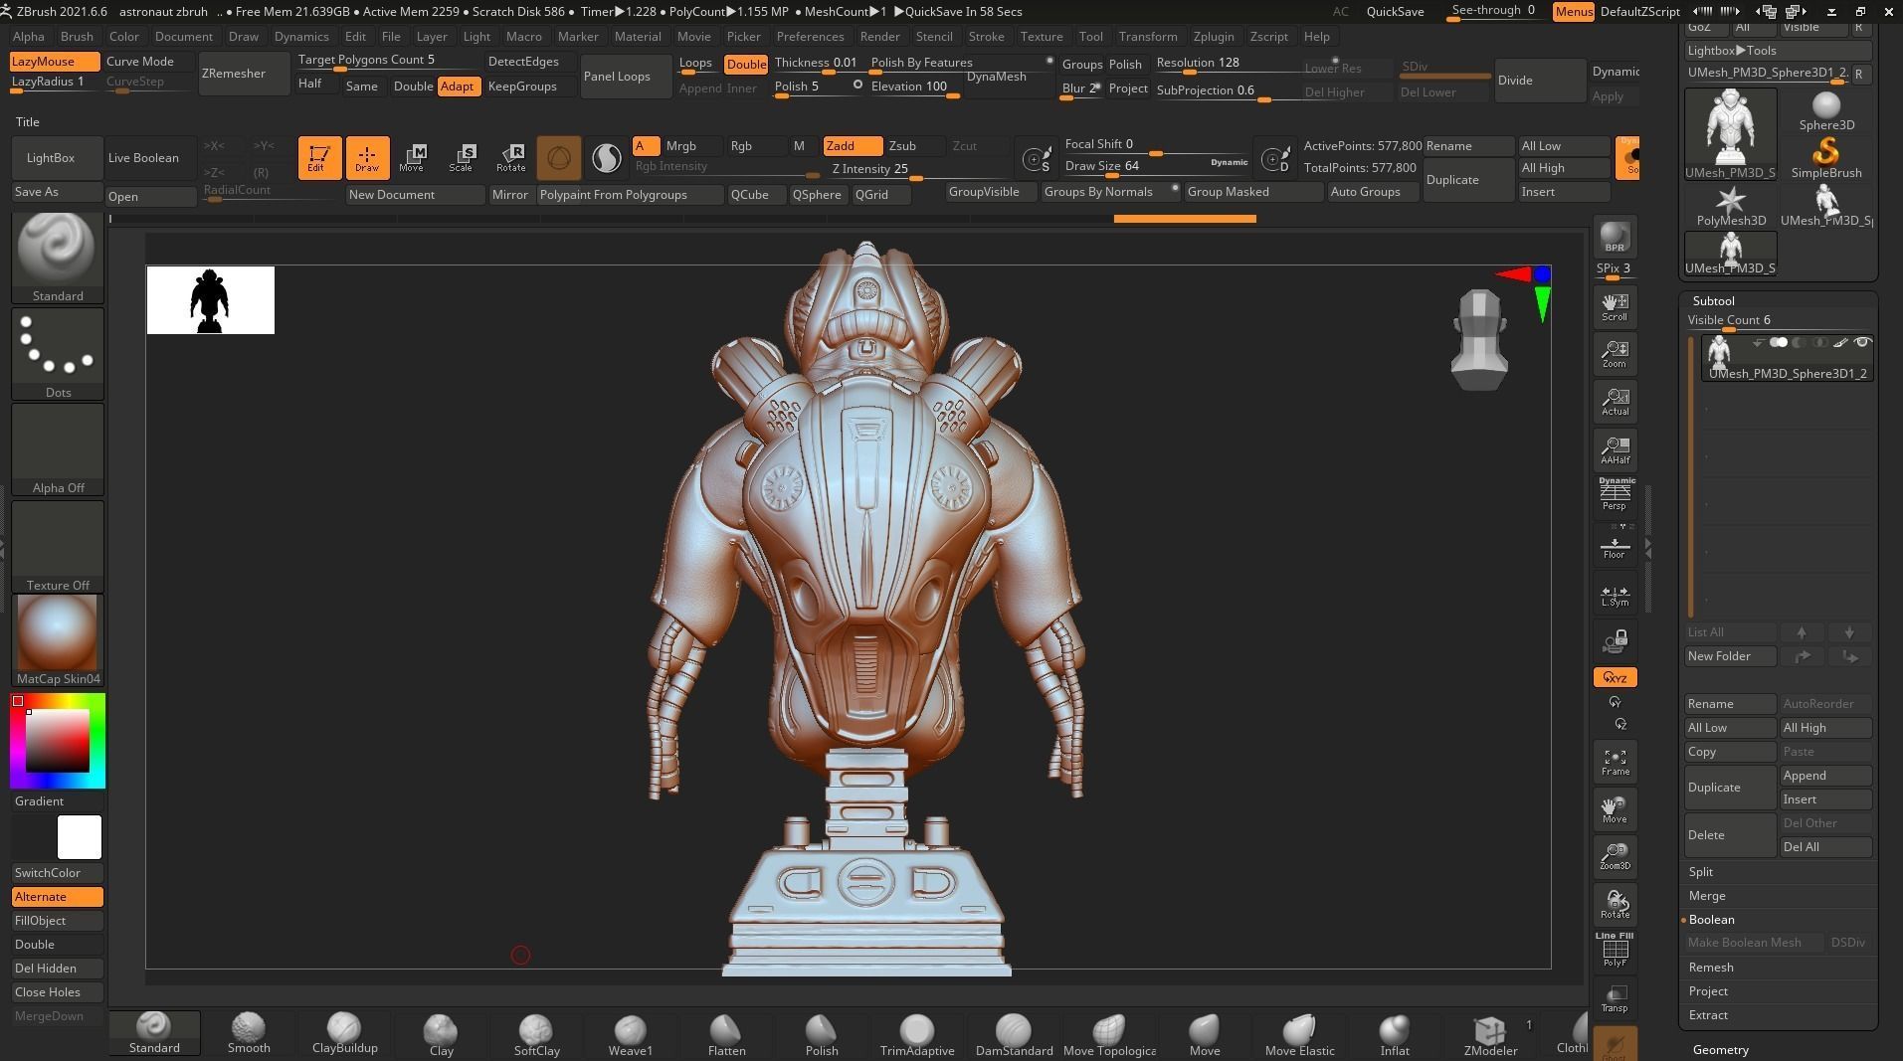Image resolution: width=1903 pixels, height=1061 pixels.
Task: Click the AAHalf icon
Action: tap(1615, 450)
